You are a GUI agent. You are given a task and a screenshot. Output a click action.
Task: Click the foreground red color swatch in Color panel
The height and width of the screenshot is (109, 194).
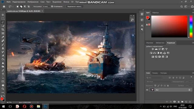148,18
